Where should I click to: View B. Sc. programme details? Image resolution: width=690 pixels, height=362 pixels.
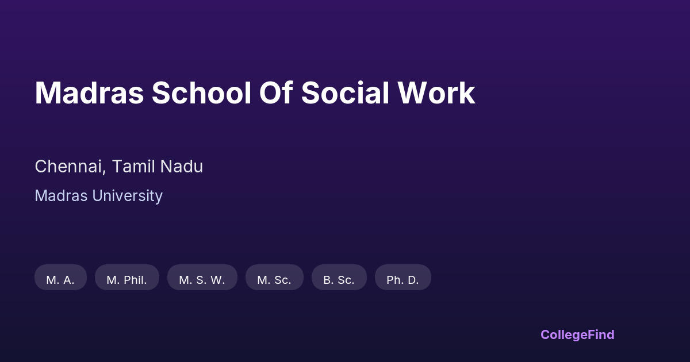(339, 280)
